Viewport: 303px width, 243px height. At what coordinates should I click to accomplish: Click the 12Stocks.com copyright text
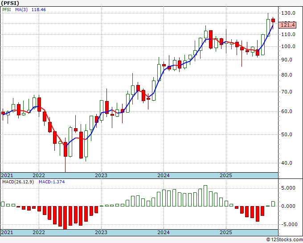click(x=284, y=239)
